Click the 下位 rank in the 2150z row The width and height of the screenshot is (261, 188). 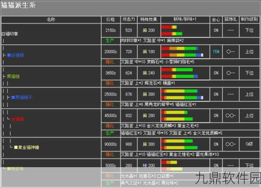pyautogui.click(x=249, y=30)
